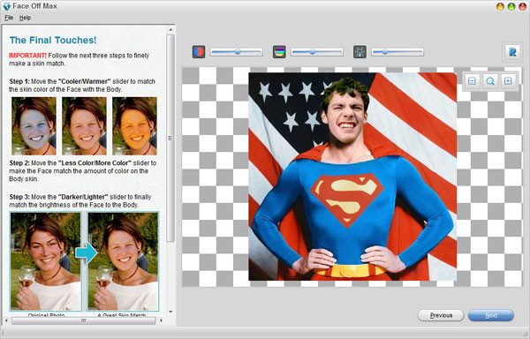The height and width of the screenshot is (339, 530).
Task: Click the Cooler/Warmer color icon
Action: tap(199, 52)
